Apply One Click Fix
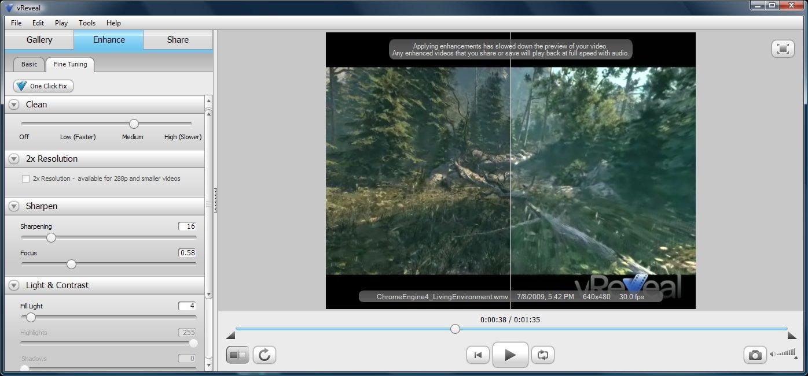Screen dimensions: 808x376 pos(43,86)
